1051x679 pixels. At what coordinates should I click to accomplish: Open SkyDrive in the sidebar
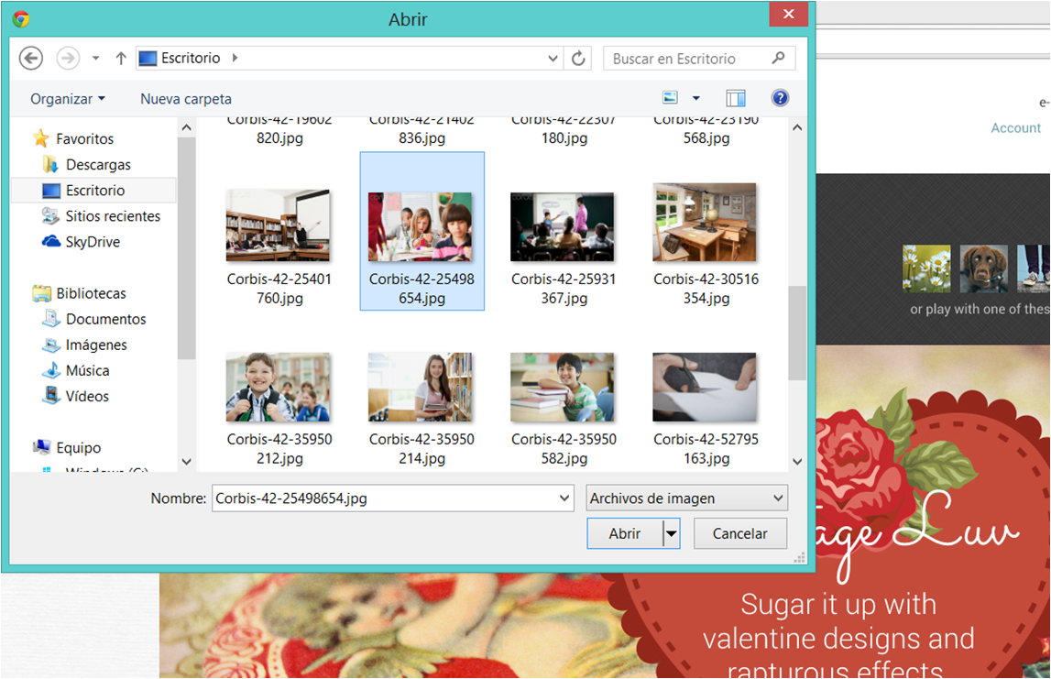pos(93,242)
